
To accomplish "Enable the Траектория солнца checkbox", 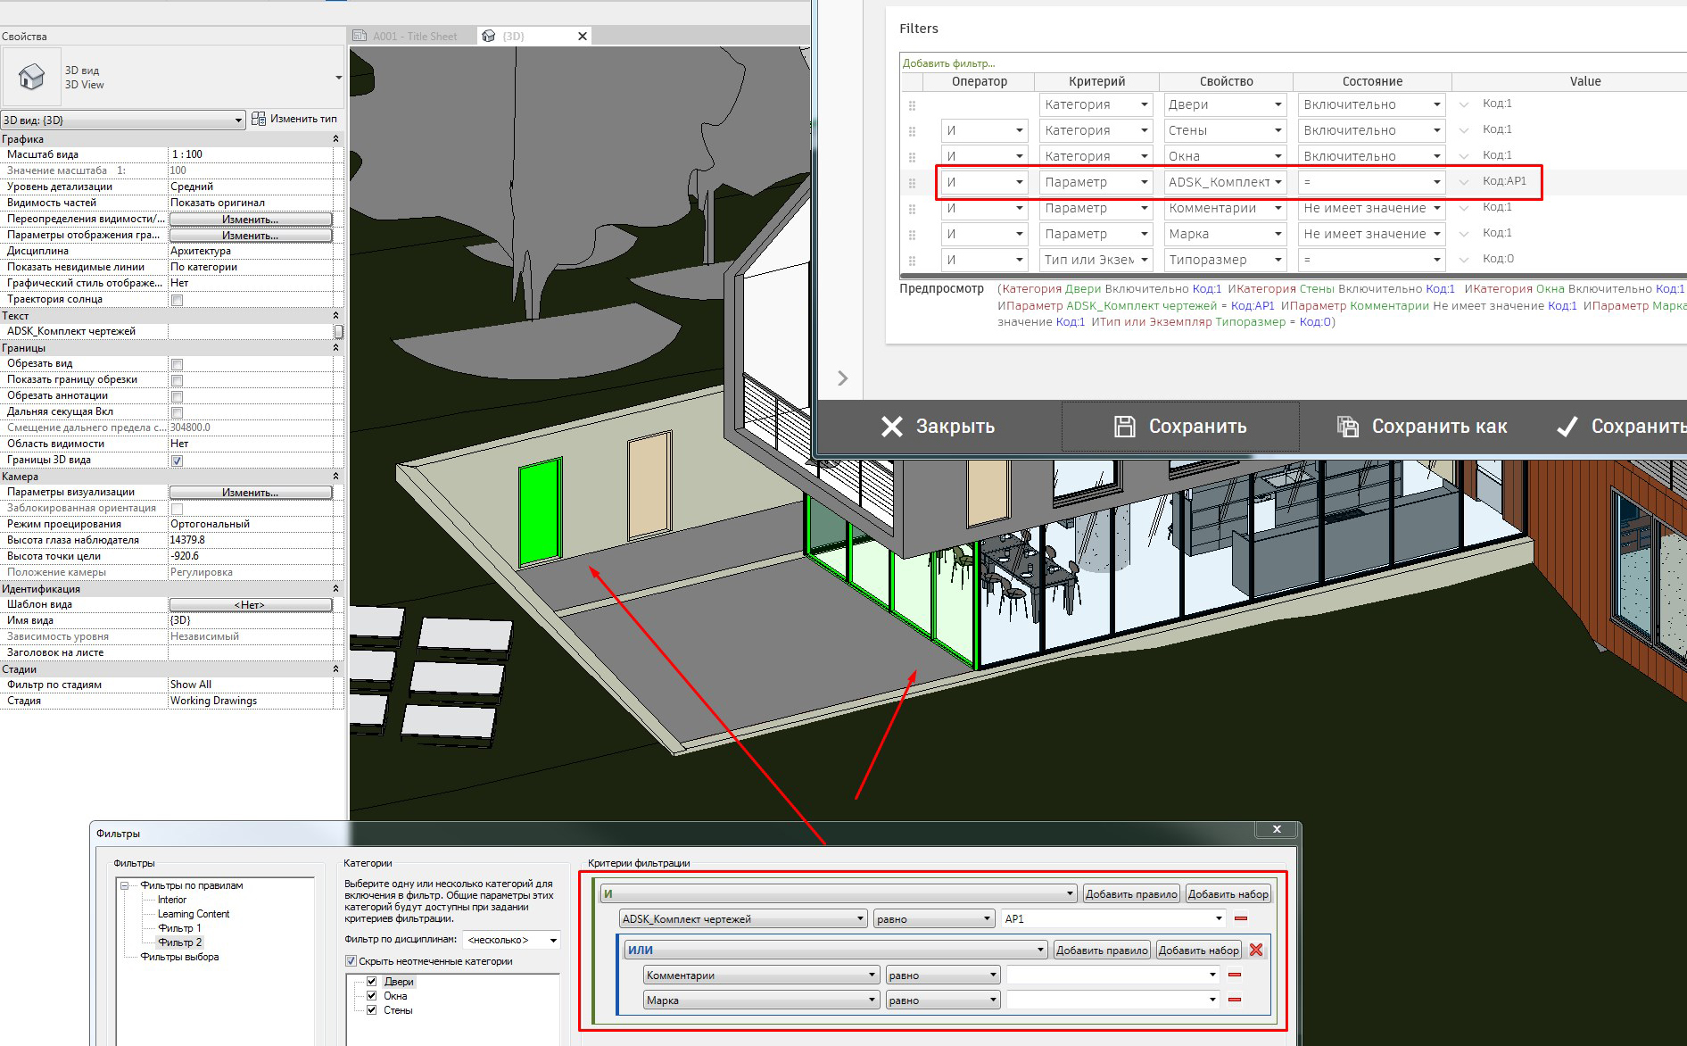I will tap(175, 299).
